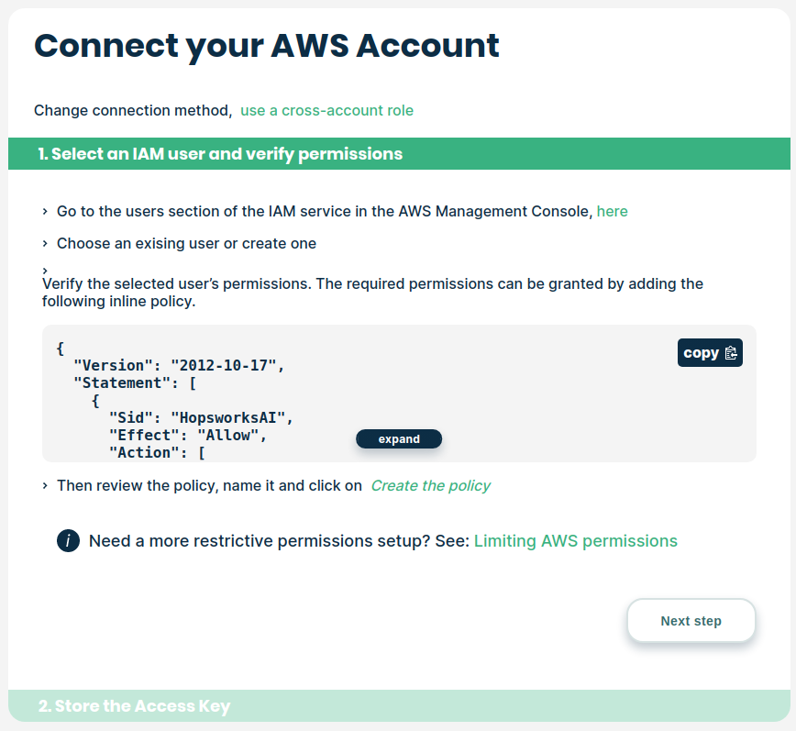Click the "Sid": "HopsworksAI" line in the policy
Viewport: 796px width, 731px height.
201,417
